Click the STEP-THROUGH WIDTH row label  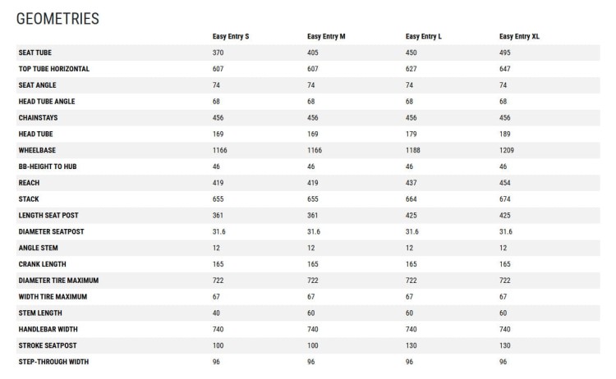pyautogui.click(x=53, y=362)
